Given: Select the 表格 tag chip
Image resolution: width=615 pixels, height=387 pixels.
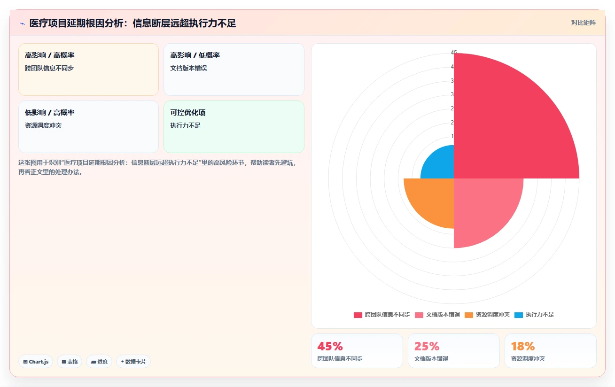Looking at the screenshot, I should [x=70, y=362].
